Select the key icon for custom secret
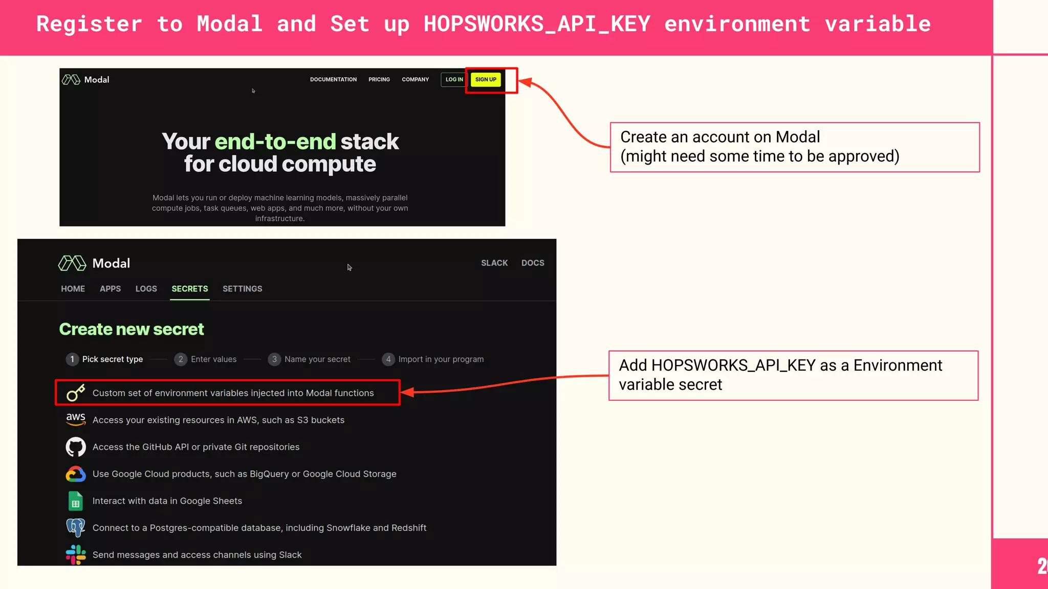1048x589 pixels. (76, 393)
